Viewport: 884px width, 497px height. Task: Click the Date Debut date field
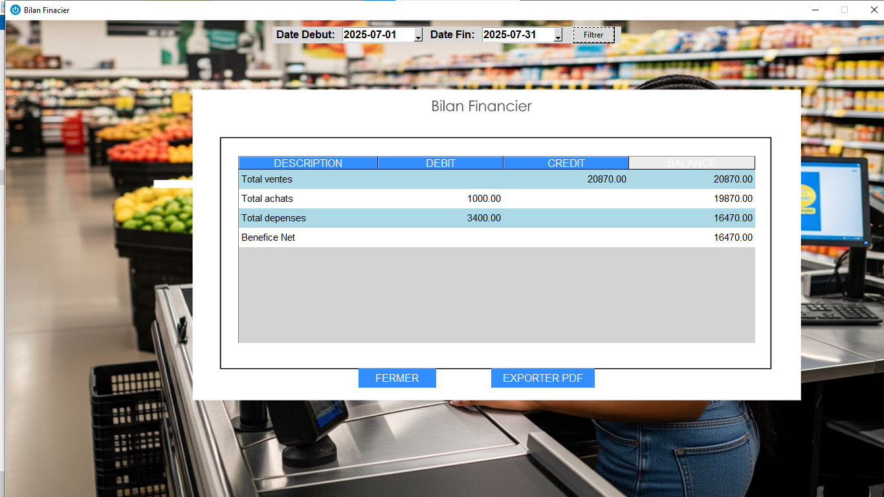click(378, 35)
